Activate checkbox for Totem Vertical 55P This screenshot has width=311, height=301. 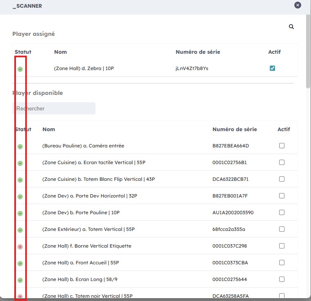click(282, 229)
